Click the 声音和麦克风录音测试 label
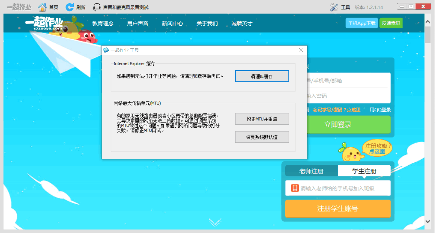 click(x=126, y=7)
